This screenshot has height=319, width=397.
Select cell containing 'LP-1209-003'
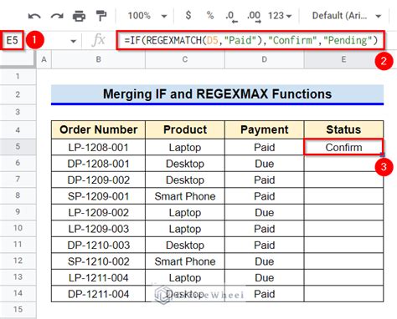pos(98,229)
